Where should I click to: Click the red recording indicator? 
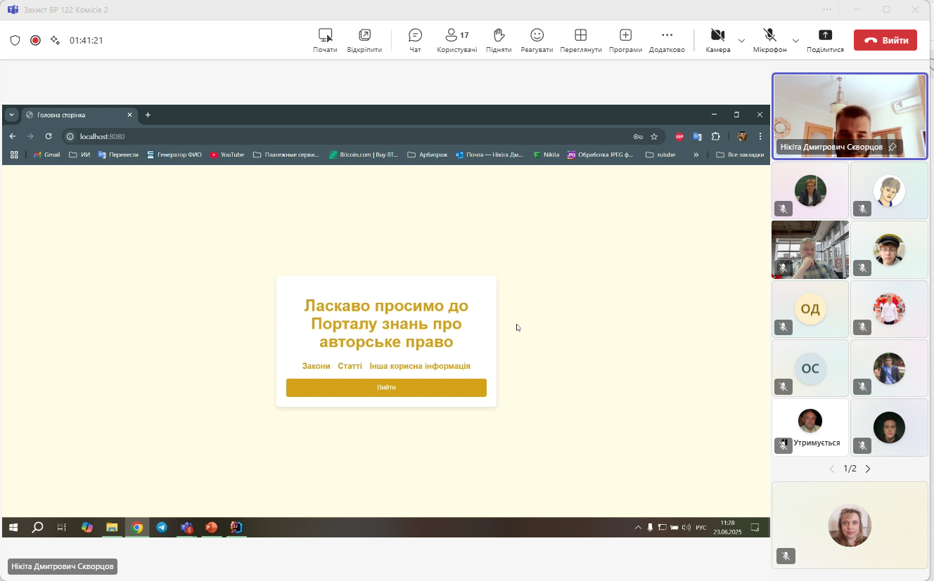pos(35,40)
